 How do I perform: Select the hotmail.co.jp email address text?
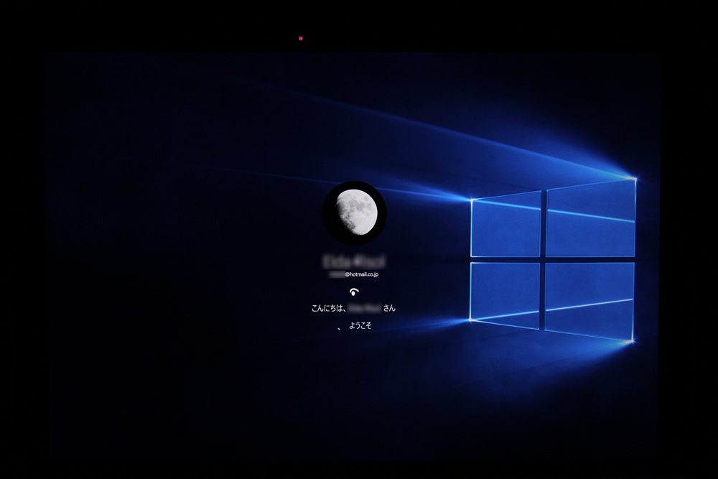pos(354,274)
